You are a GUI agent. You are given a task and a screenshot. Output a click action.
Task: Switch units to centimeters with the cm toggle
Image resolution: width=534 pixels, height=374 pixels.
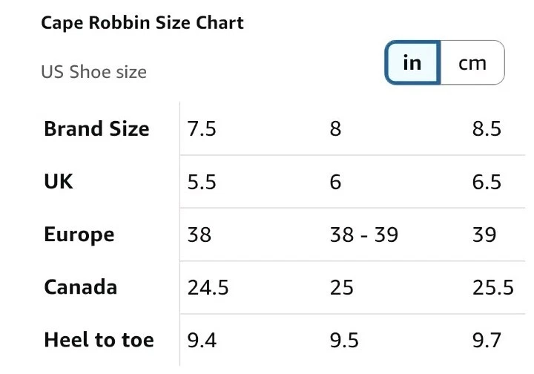pos(472,63)
